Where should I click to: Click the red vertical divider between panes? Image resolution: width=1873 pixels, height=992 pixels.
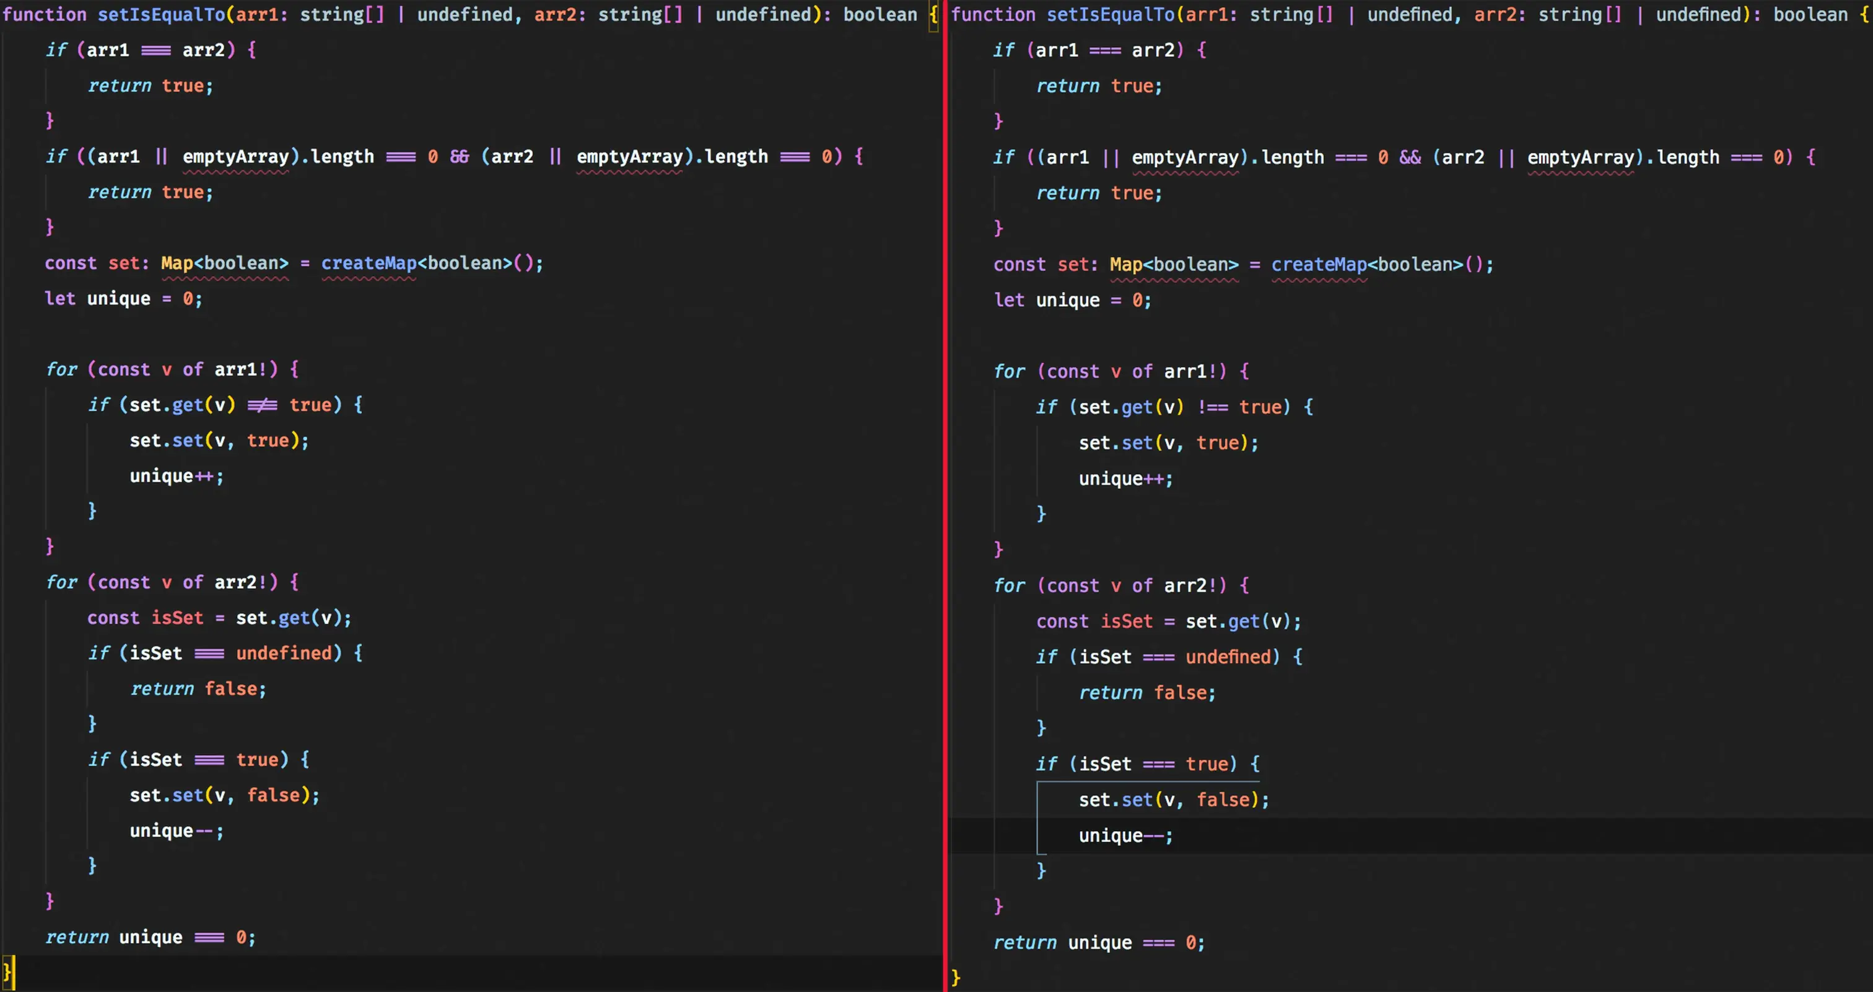click(x=945, y=496)
